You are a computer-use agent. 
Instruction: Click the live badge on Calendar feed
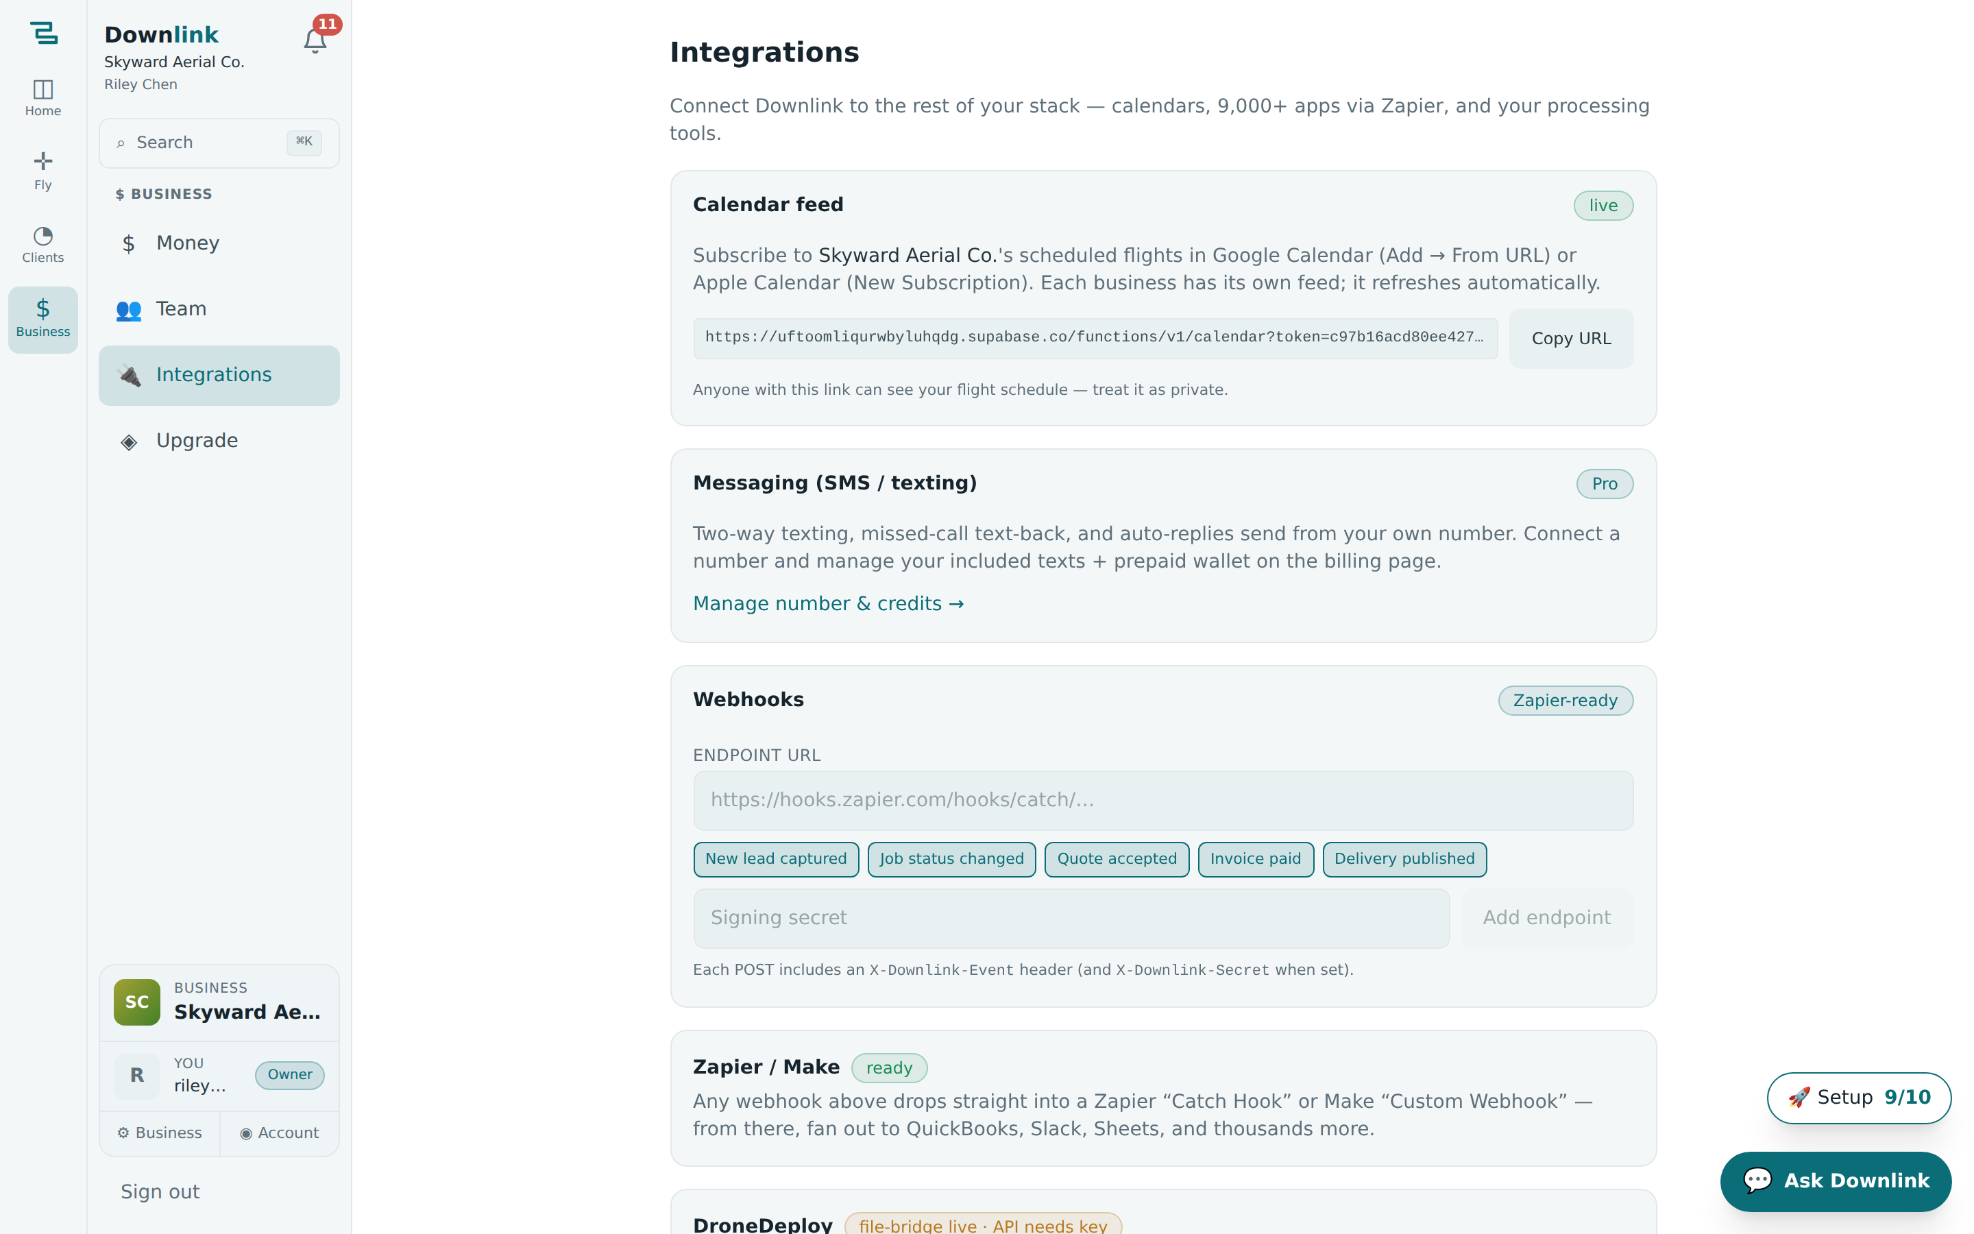point(1603,206)
